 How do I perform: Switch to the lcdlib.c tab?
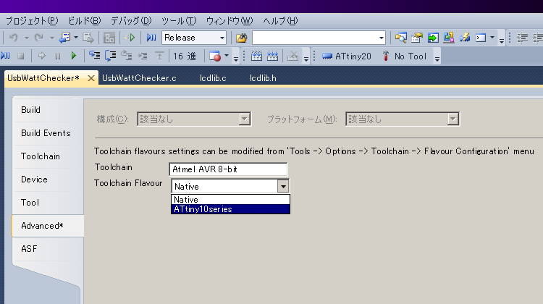(x=213, y=78)
